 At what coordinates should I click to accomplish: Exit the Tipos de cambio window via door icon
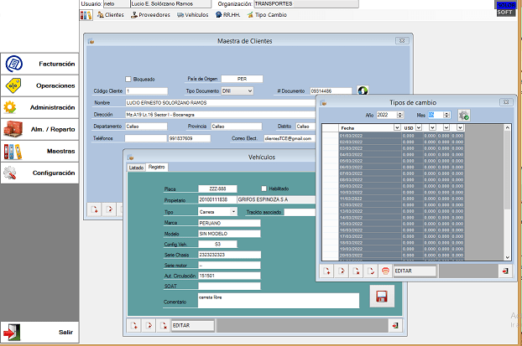point(504,271)
